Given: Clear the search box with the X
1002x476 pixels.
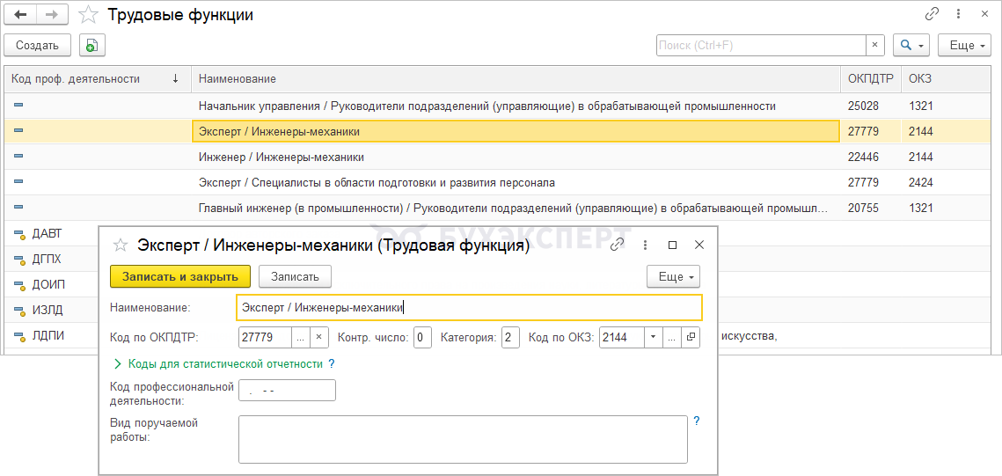Looking at the screenshot, I should (875, 46).
